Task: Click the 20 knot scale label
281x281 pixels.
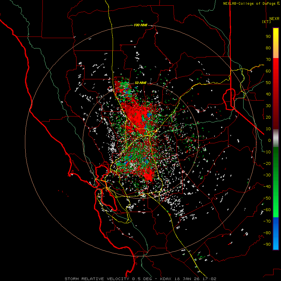Action: [x=268, y=117]
